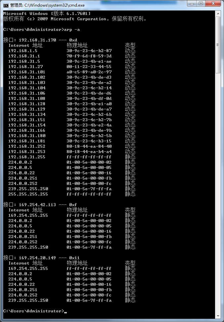Click the Microsoft Windows version line
Viewport: 224px width, 322px height.
[x=47, y=14]
